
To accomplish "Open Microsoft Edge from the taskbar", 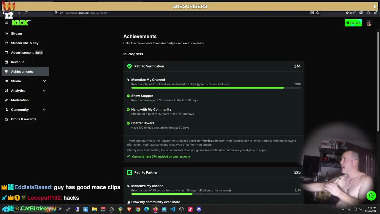I will (x=147, y=209).
